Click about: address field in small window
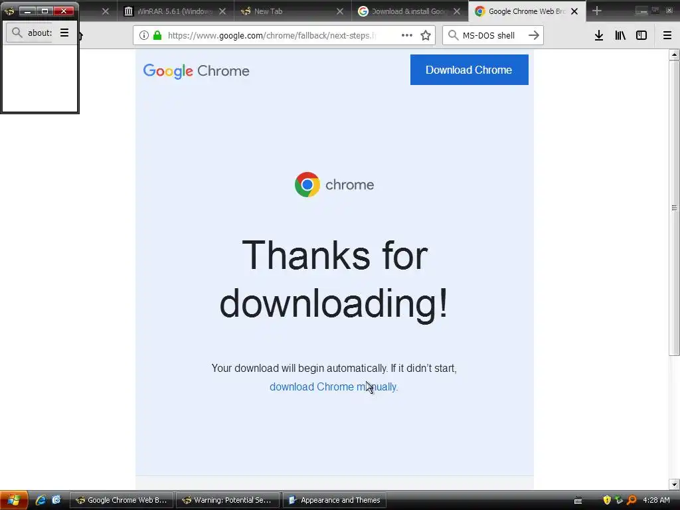The height and width of the screenshot is (510, 680). click(39, 33)
